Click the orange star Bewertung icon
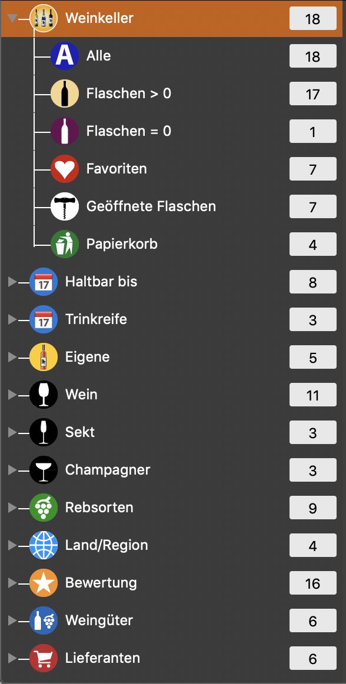346x684 pixels. (x=44, y=583)
